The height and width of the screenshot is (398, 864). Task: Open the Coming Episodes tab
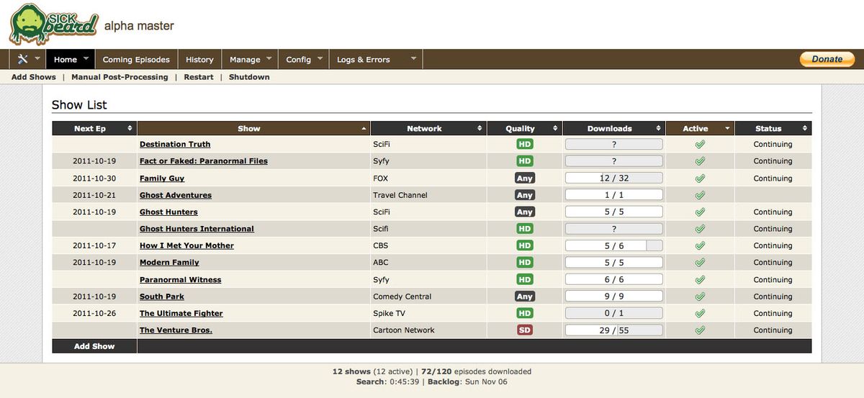(136, 60)
